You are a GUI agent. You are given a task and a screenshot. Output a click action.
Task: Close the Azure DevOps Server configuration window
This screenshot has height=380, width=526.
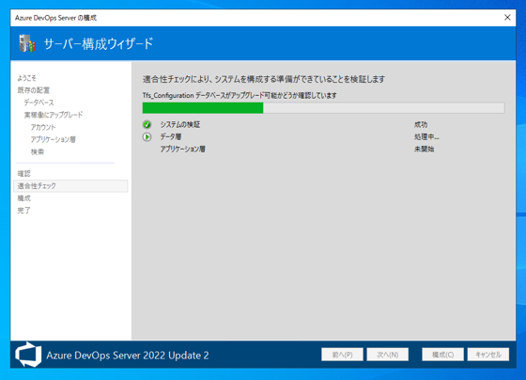[x=507, y=18]
